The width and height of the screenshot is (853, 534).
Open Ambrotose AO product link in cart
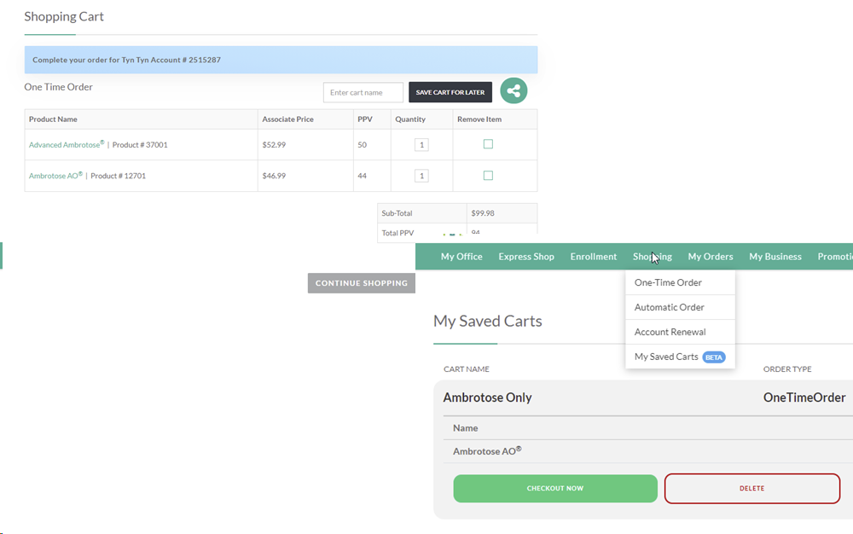pos(55,176)
